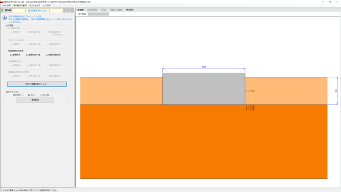Toggle 沈下図の出力 checkbox

click(56, 35)
